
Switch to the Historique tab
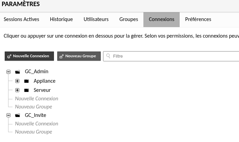tap(61, 19)
